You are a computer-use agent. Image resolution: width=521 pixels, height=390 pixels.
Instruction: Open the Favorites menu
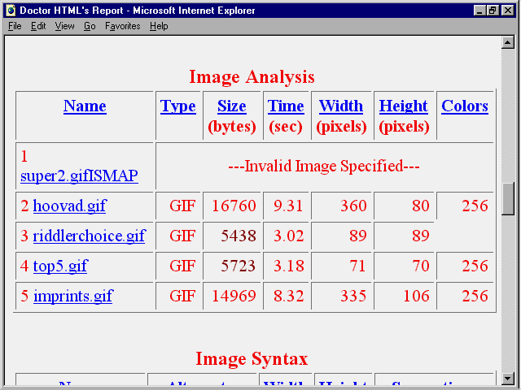[122, 26]
